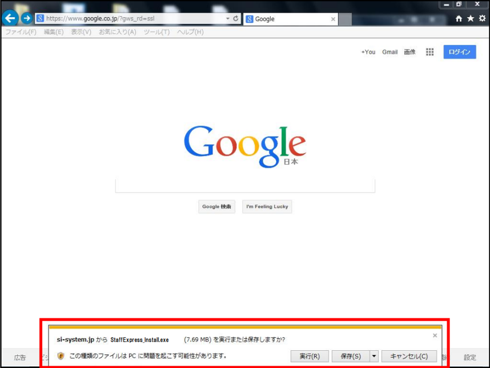
Task: Open the 編集(E) menu
Action: pyautogui.click(x=54, y=32)
